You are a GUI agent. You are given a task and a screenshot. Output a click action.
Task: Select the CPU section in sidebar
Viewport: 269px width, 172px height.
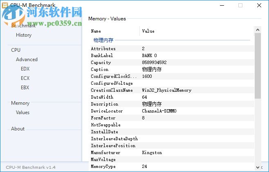pos(16,50)
